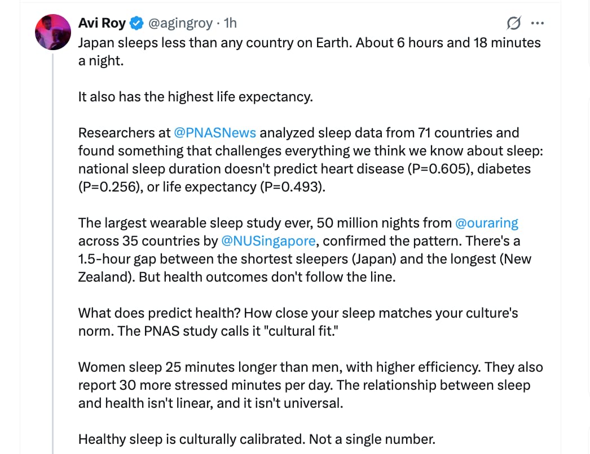Click the 1h post timestamp
The image size is (590, 454).
click(230, 23)
